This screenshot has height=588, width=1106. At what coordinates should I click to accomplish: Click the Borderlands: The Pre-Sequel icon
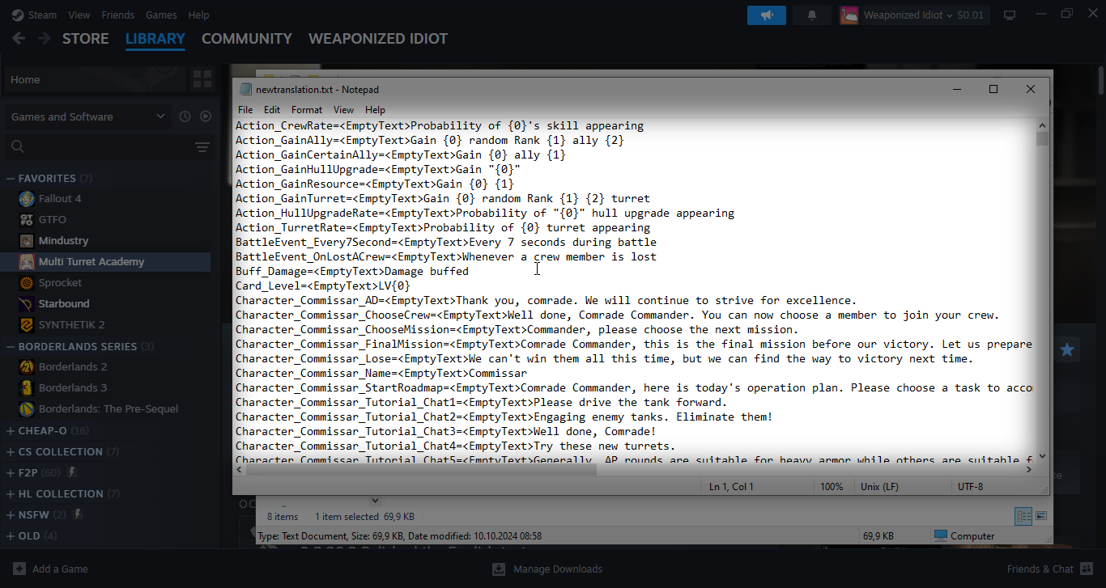pyautogui.click(x=27, y=408)
